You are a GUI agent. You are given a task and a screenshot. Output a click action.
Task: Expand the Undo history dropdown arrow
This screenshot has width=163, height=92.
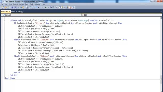click(x=38, y=7)
